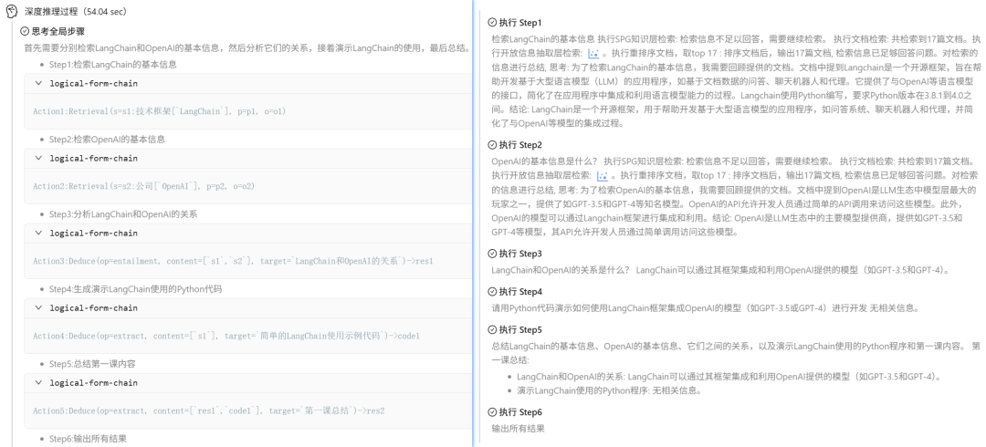
Task: Click the Action1:Retrieval code line for 技术框架 LangChain
Action: 159,111
